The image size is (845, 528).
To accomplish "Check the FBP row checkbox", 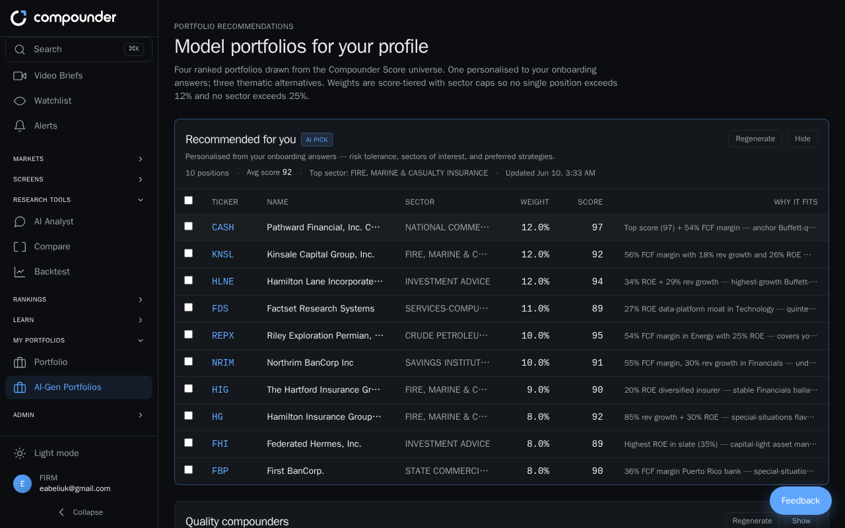I will (189, 470).
